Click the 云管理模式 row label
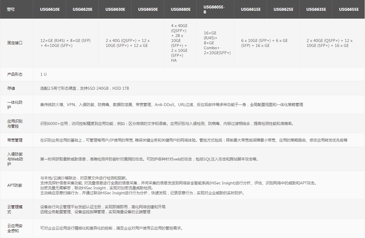 (15, 209)
